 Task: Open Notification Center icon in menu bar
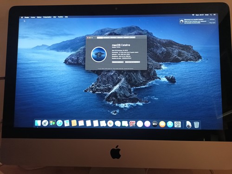tap(214, 15)
